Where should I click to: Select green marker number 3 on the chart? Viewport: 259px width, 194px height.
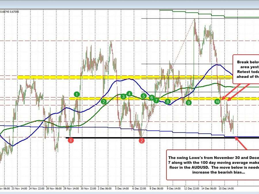(x=124, y=97)
